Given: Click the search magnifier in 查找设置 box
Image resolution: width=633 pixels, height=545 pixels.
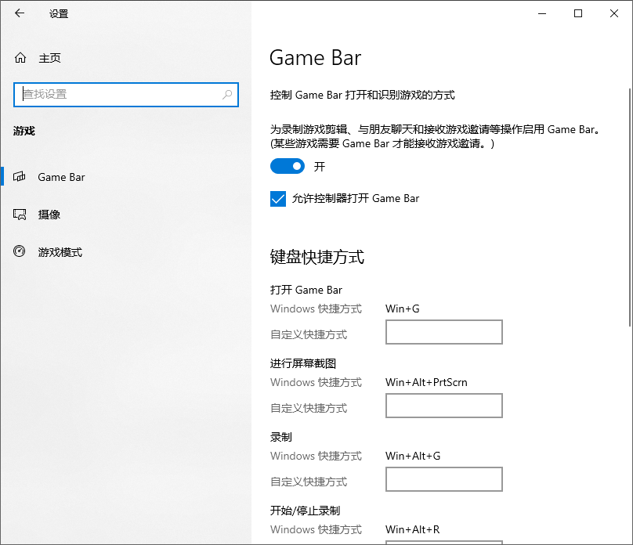Looking at the screenshot, I should point(227,95).
